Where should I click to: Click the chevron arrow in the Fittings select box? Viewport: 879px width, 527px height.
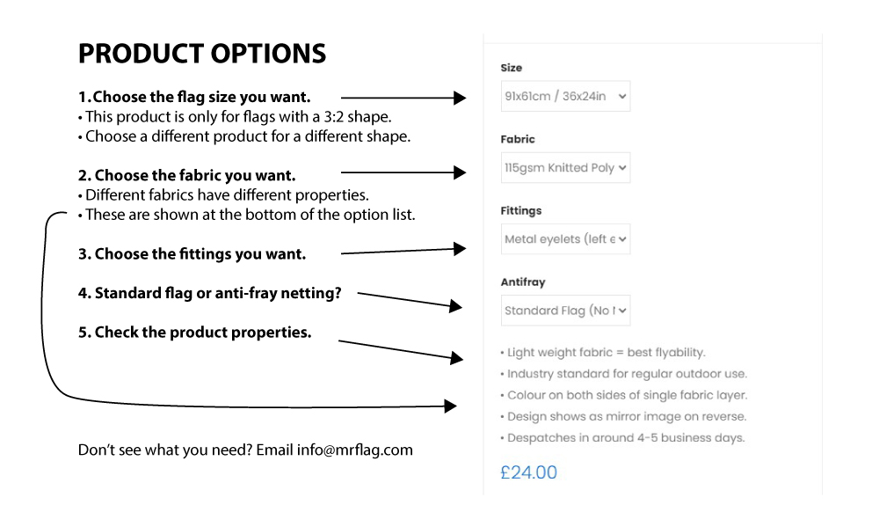(622, 239)
